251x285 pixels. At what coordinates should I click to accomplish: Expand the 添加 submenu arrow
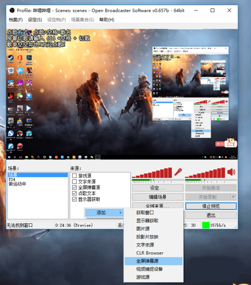120,213
